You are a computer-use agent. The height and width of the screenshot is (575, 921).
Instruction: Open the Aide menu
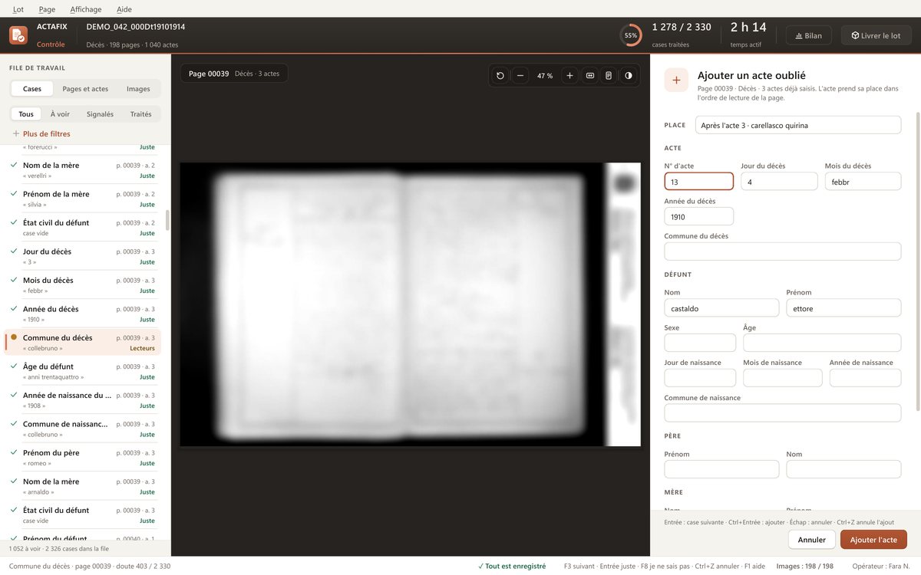pos(124,9)
